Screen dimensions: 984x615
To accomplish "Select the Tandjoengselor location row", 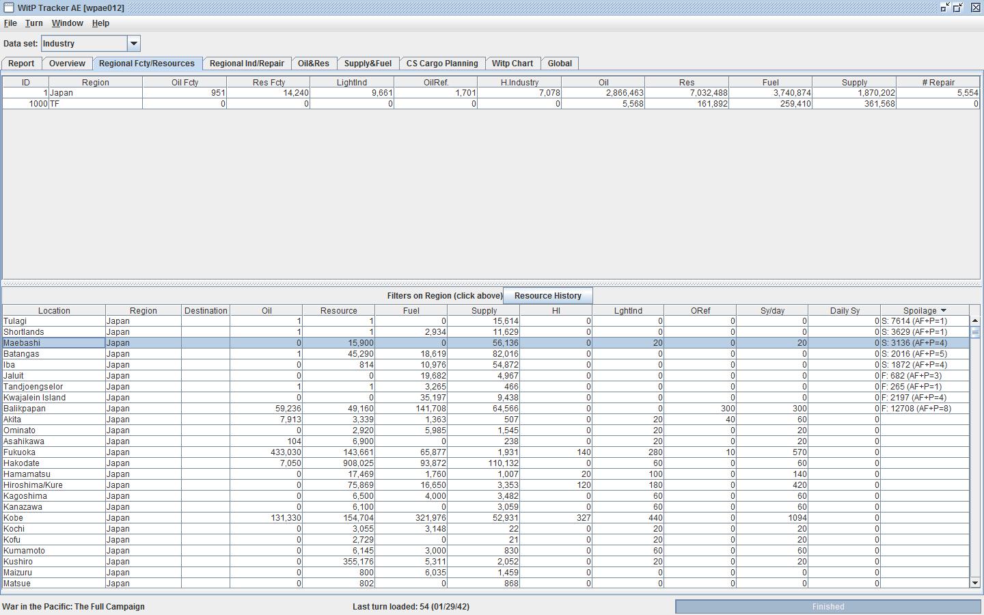I will tap(486, 387).
